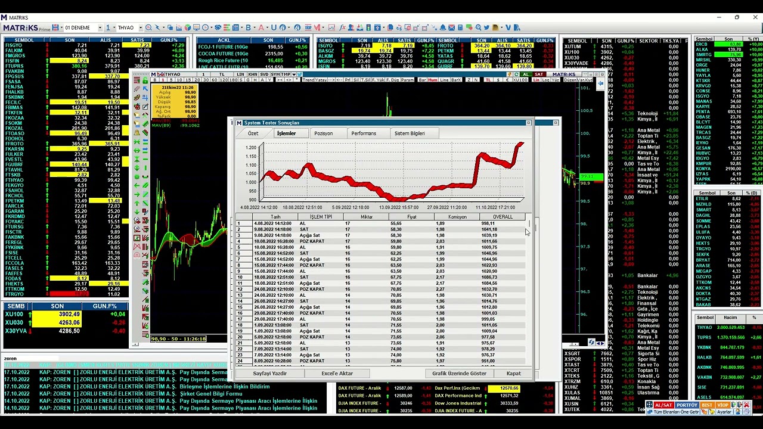The image size is (763, 429).
Task: Click the bold B icon in main toolbar
Action: (x=248, y=27)
